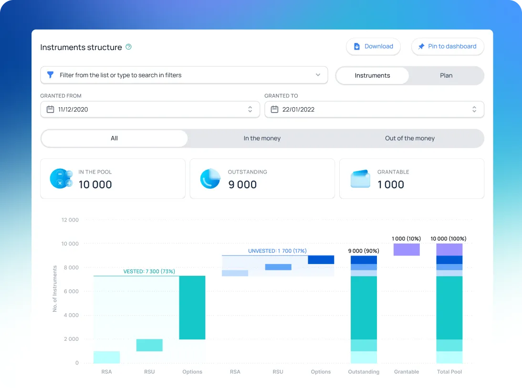Select the In the money filter

click(x=262, y=138)
